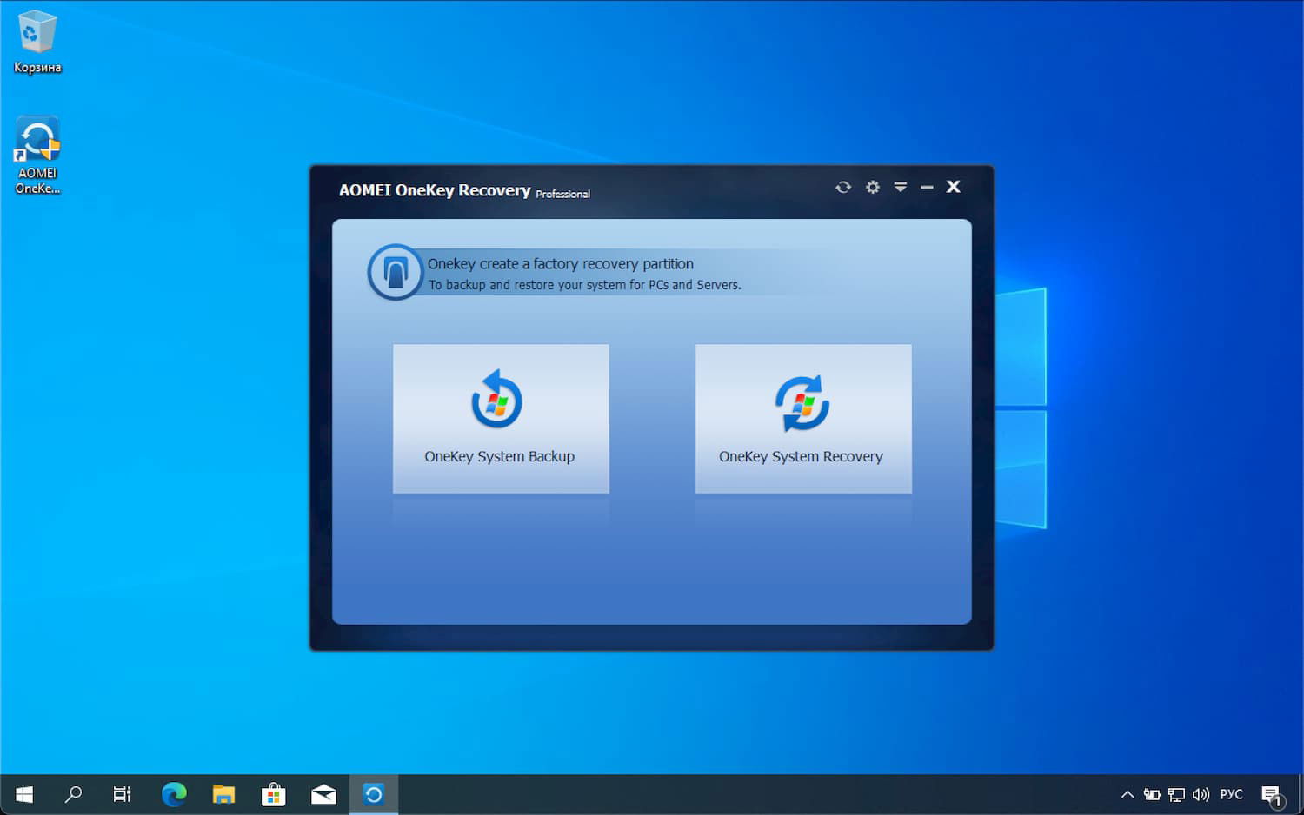Open the settings gear in the title bar
This screenshot has width=1304, height=815.
(872, 187)
